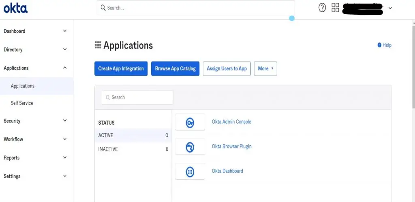Click the Okta Dashboard app icon
The height and width of the screenshot is (202, 415).
tap(190, 172)
